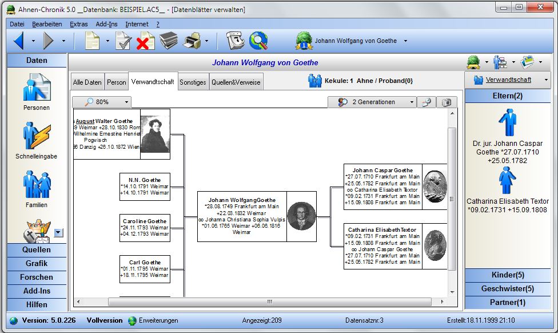Open dropdown arrow next to back button
Image resolution: width=558 pixels, height=333 pixels.
[34, 41]
